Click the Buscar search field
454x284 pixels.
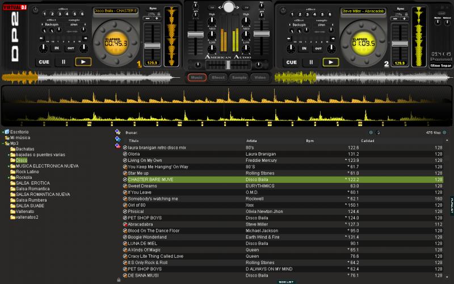pyautogui.click(x=252, y=132)
